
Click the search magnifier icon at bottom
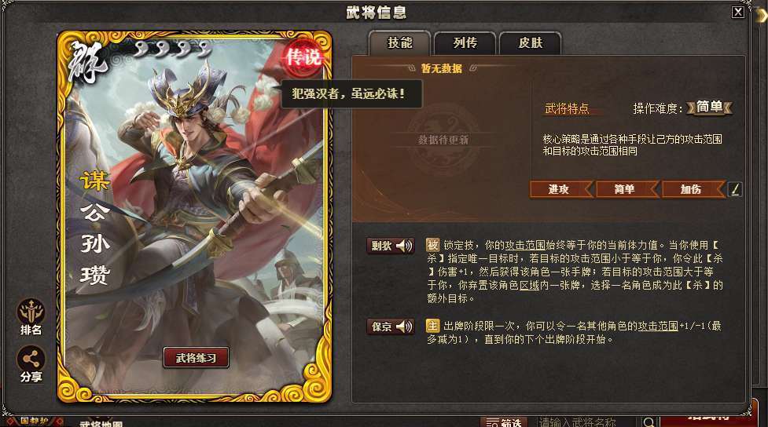coord(649,422)
